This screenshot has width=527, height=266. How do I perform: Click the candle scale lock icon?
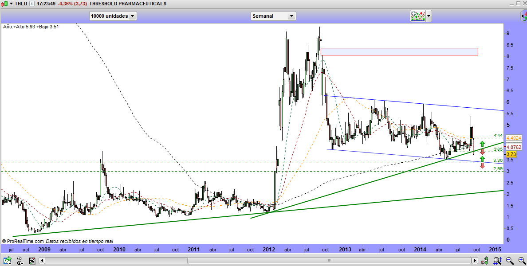[x=485, y=261]
